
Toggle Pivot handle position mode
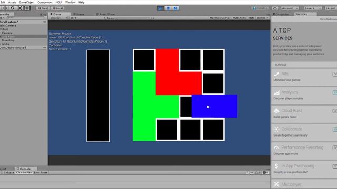click(43, 8)
